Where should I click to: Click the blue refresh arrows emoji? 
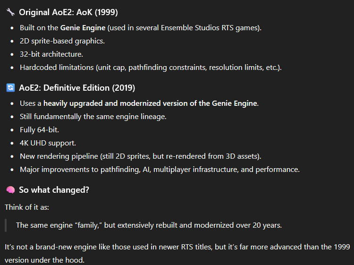tap(10, 87)
